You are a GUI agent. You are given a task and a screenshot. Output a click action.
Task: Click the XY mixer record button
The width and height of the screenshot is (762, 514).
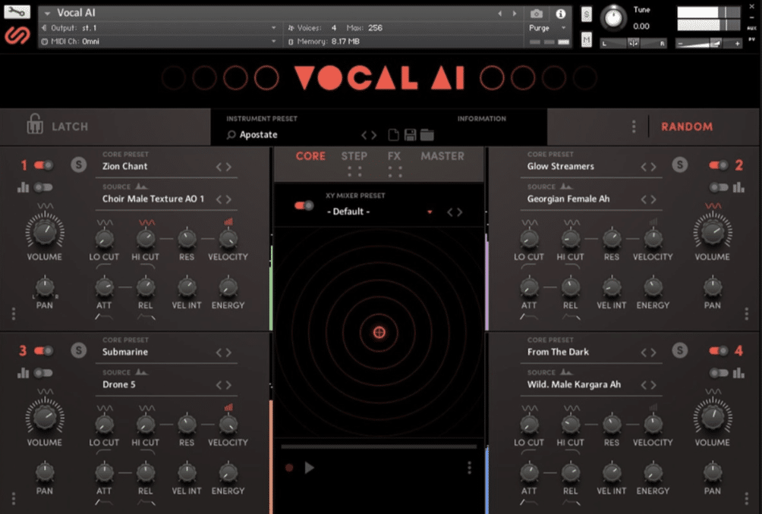pos(289,468)
